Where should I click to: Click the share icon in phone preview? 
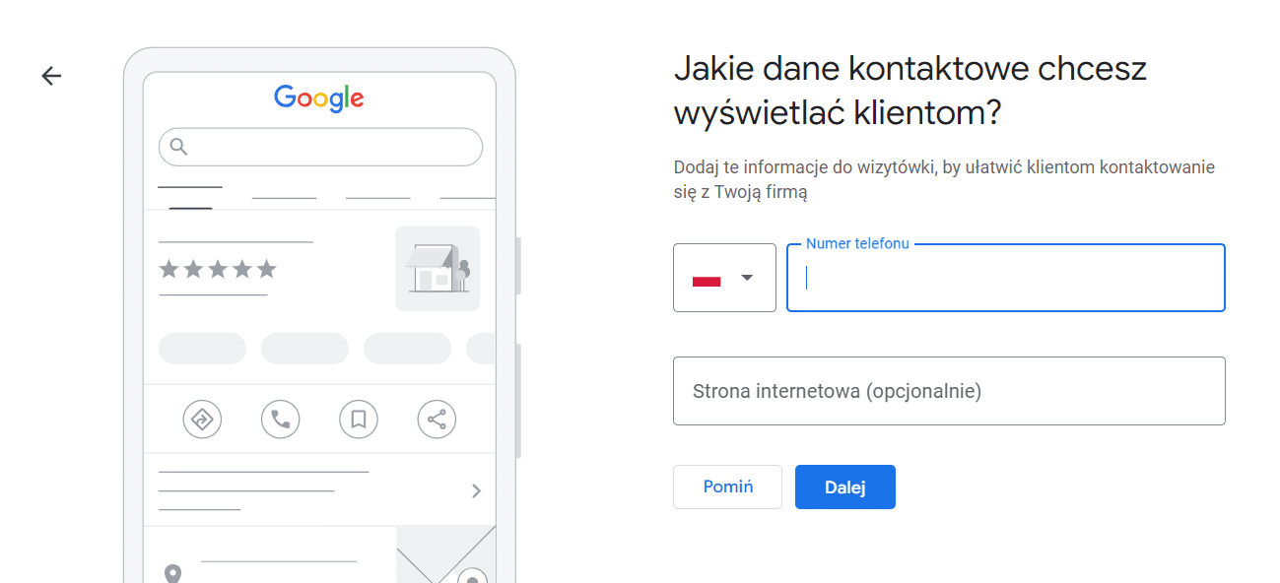[x=437, y=420]
